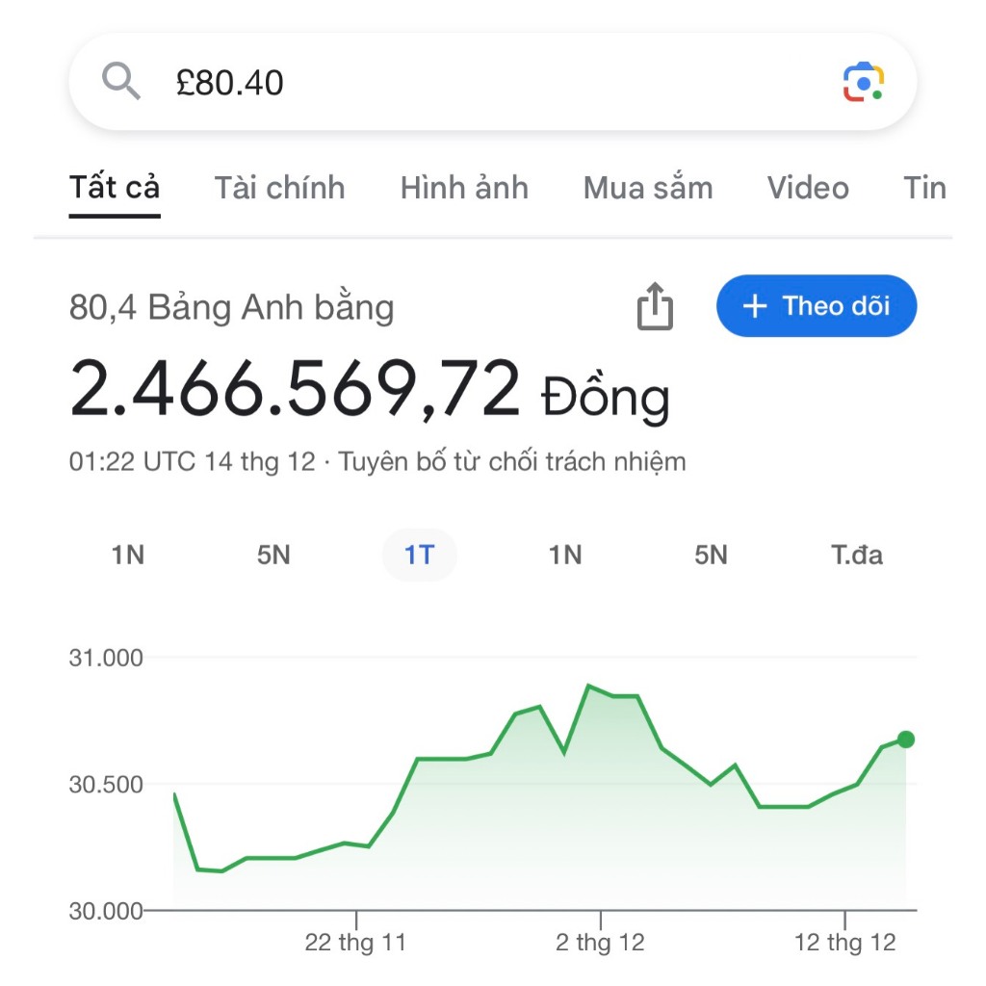This screenshot has width=986, height=986.
Task: Switch to the Hình ảnh tab
Action: coord(464,188)
